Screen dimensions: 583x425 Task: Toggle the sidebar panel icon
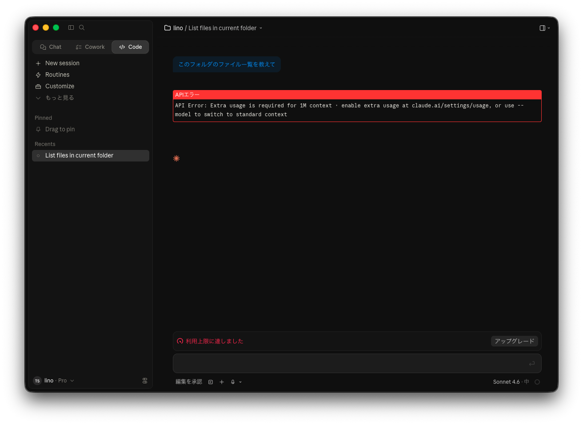tap(71, 28)
